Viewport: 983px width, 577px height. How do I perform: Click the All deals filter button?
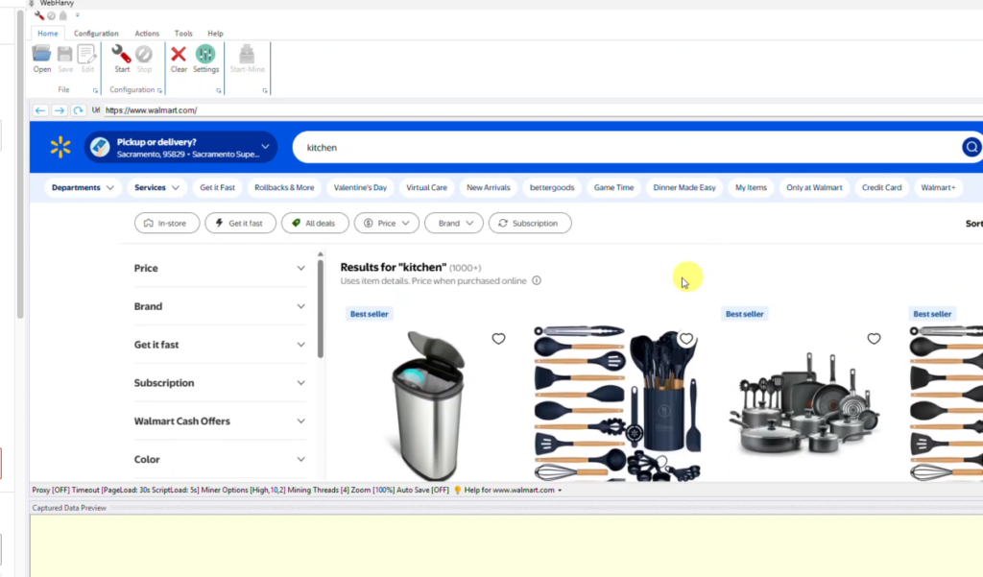tap(315, 223)
